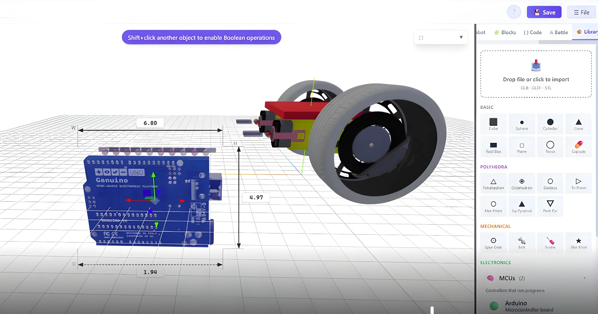Add a Cylinder primitive from Basic shapes

[550, 124]
